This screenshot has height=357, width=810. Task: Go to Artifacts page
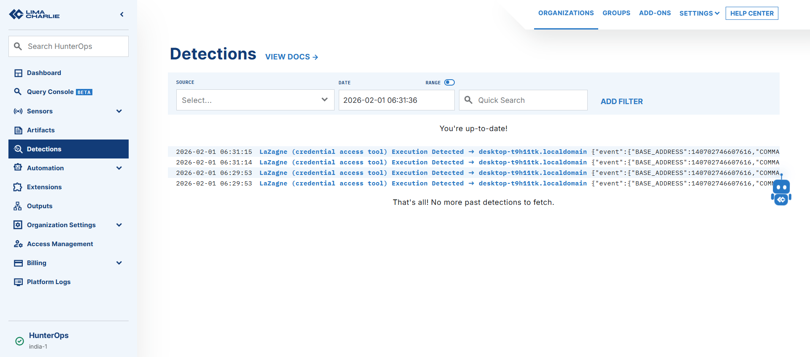(x=68, y=130)
